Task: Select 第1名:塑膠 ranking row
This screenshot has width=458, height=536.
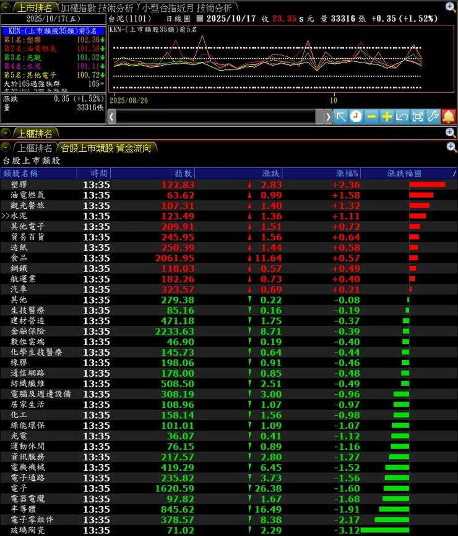Action: tap(53, 40)
